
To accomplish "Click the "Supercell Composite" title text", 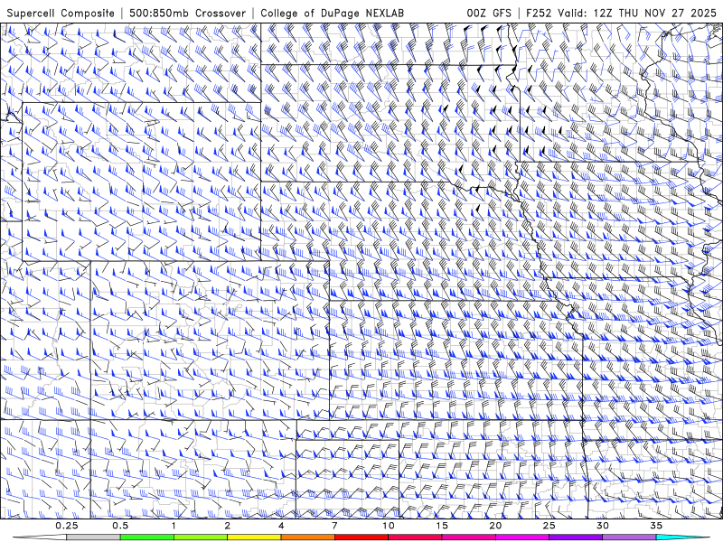I will tap(61, 14).
